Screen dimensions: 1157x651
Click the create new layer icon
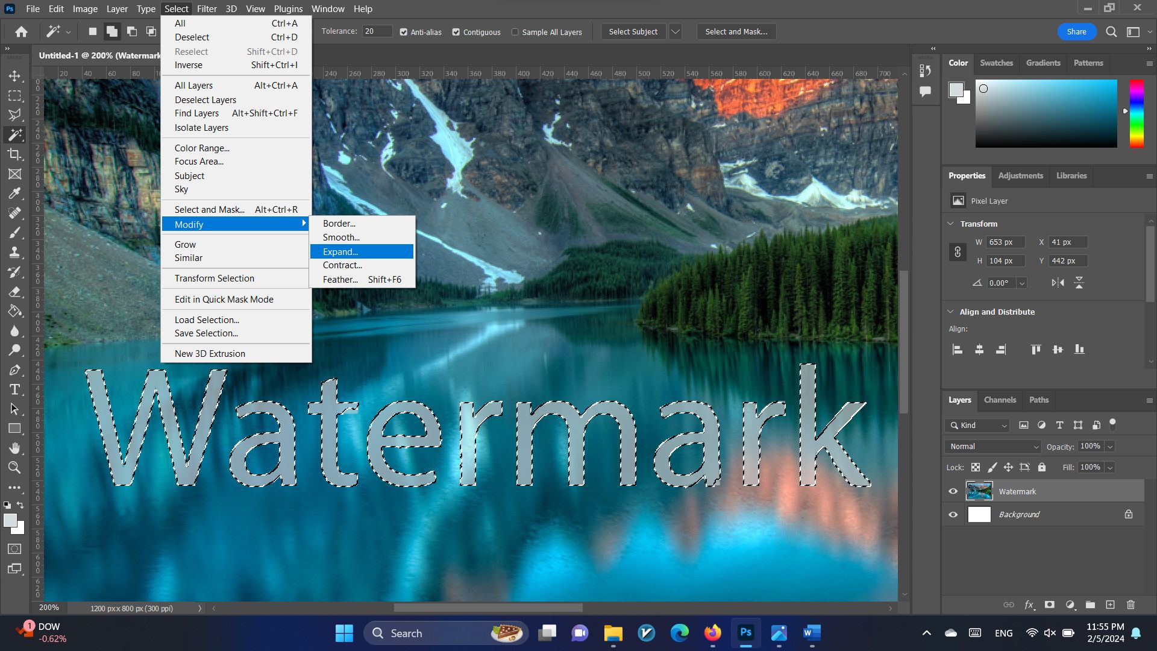click(x=1110, y=605)
